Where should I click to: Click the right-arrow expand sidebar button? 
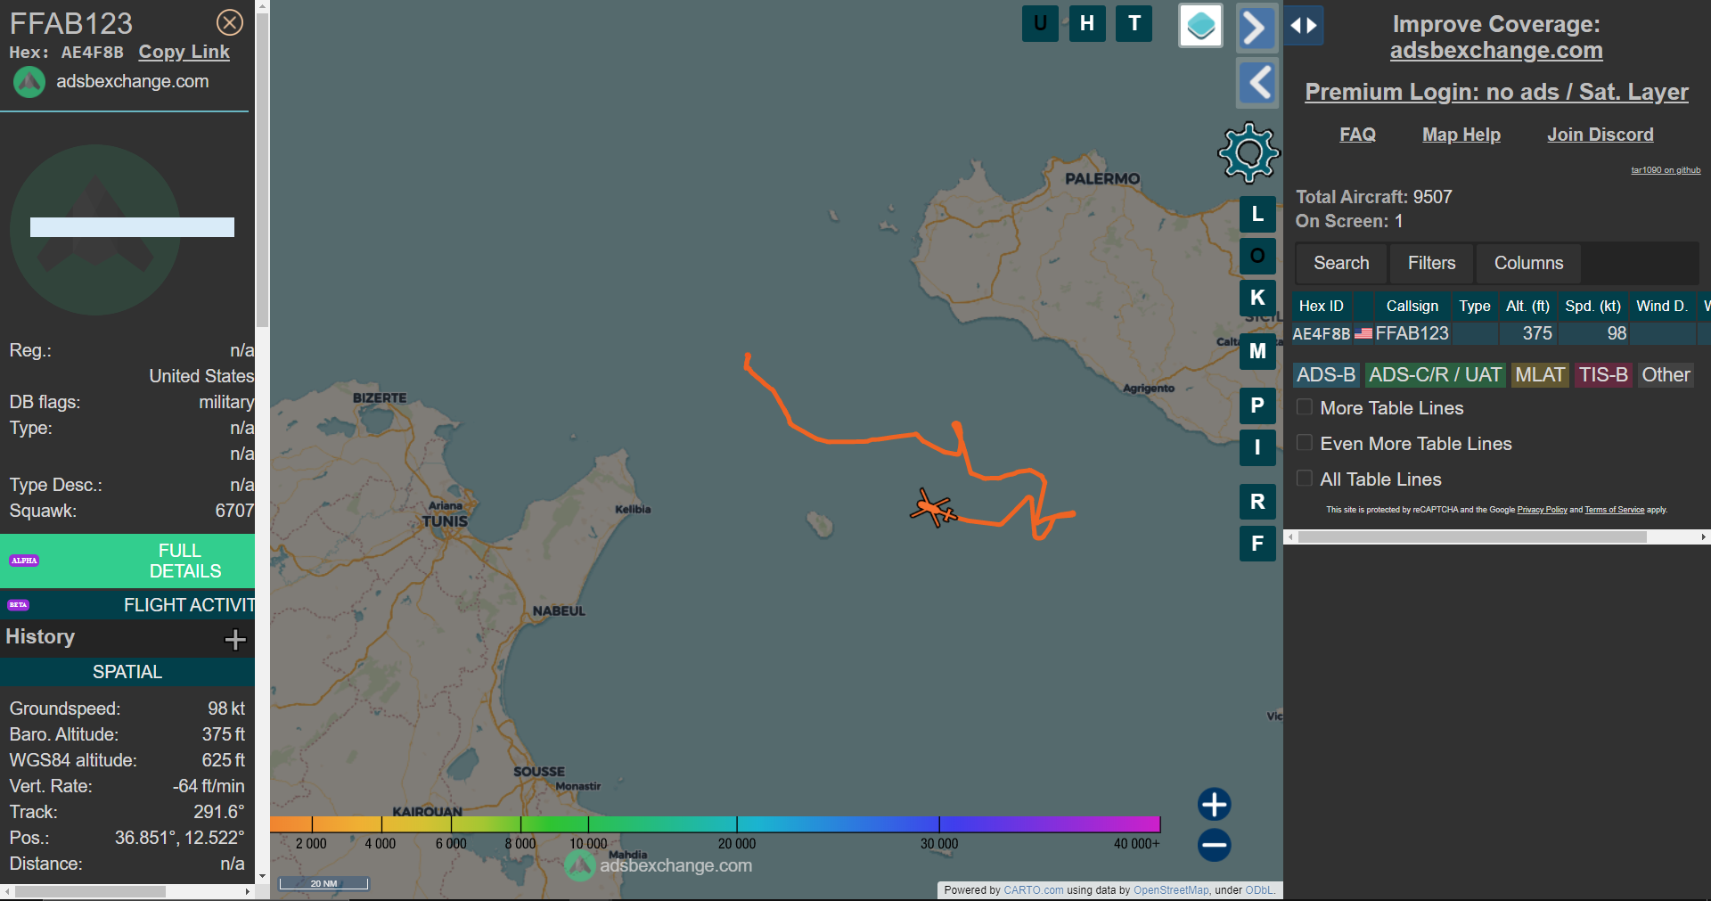1257,27
